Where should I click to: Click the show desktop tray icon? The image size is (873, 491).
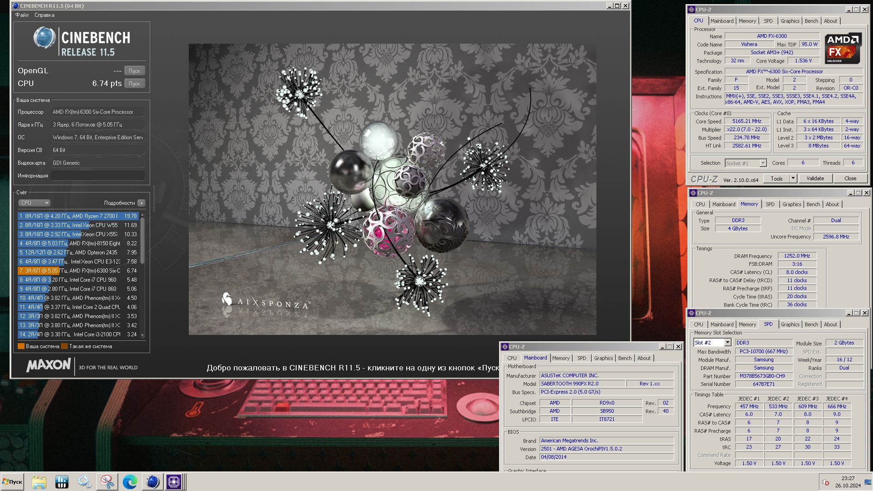pyautogui.click(x=868, y=482)
